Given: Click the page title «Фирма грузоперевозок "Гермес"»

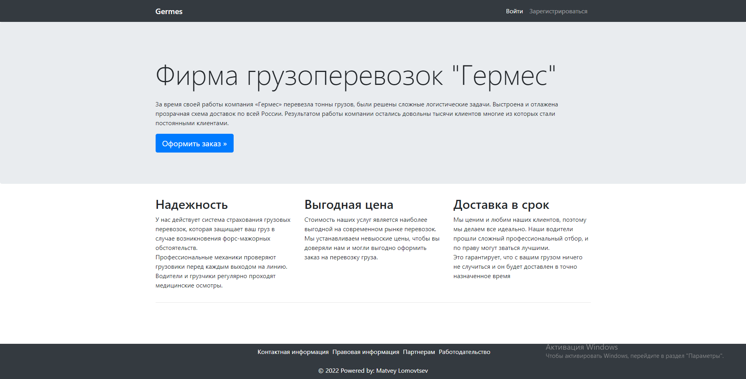Looking at the screenshot, I should tap(356, 75).
